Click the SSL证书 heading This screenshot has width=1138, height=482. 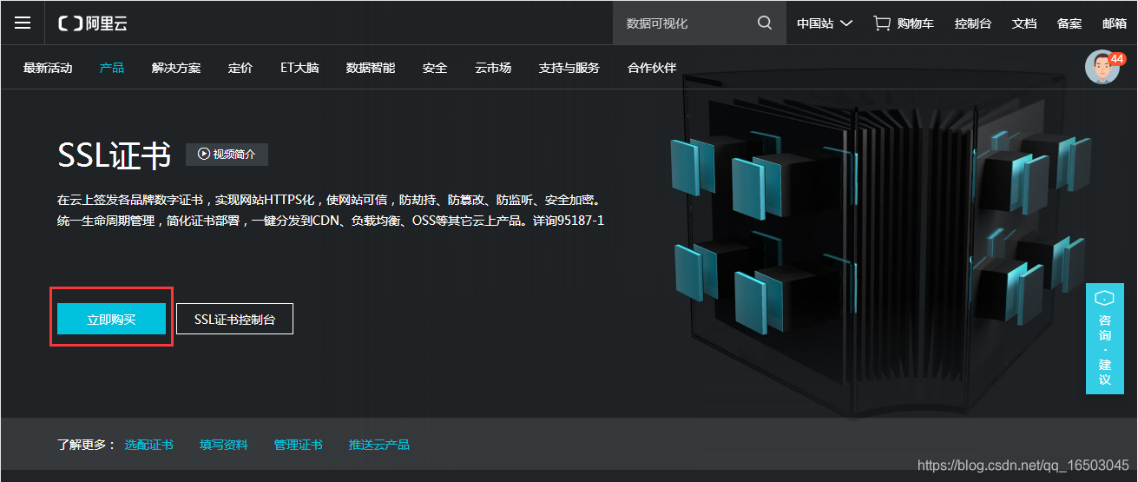[114, 155]
